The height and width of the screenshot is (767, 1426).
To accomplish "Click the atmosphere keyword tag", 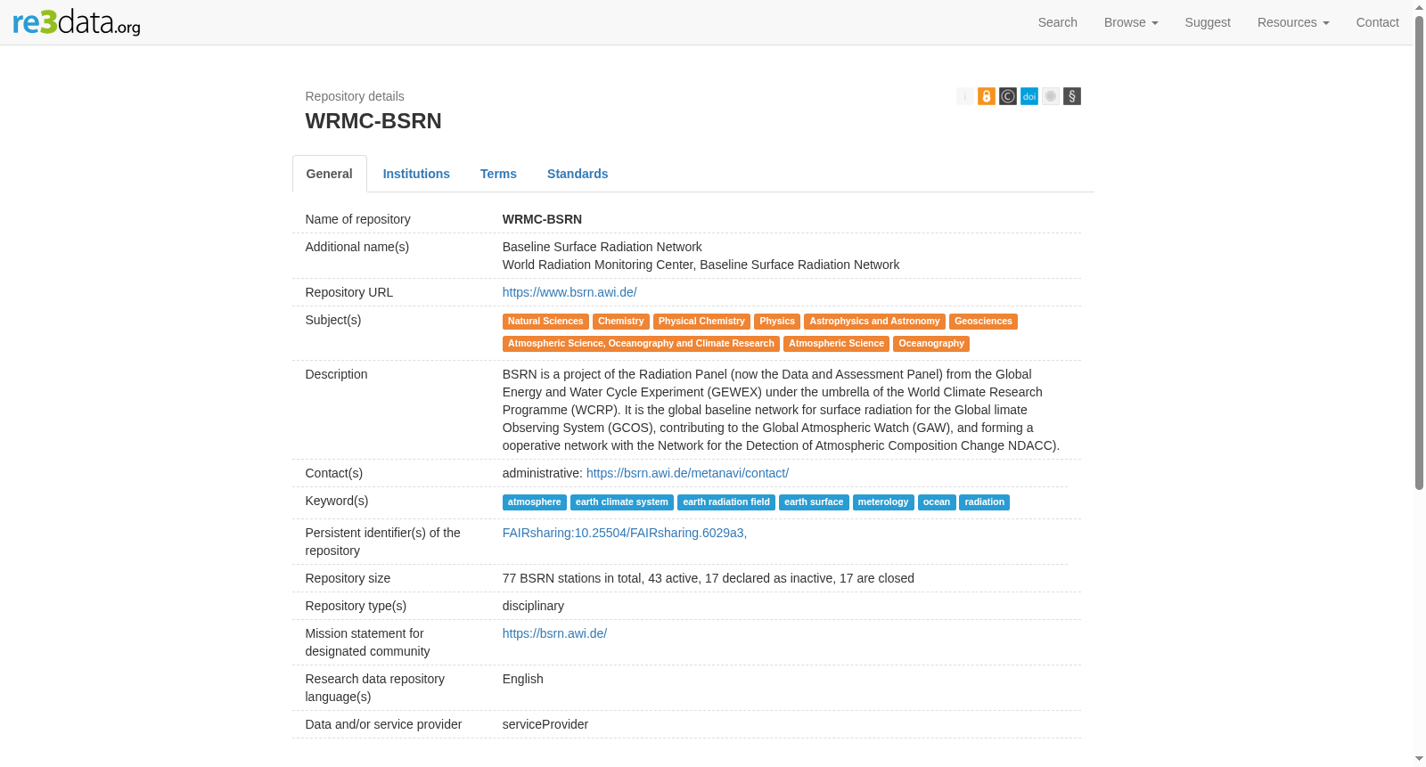I will (535, 502).
